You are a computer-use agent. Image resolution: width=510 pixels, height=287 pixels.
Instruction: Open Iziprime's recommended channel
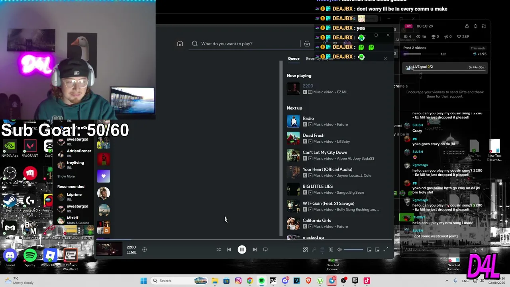pos(75,197)
